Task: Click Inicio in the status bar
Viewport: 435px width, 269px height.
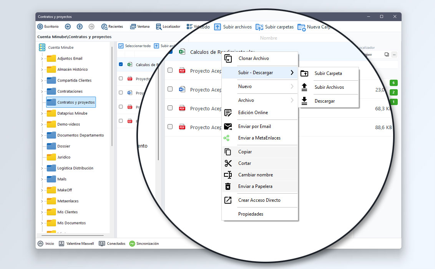Action: tap(46, 244)
